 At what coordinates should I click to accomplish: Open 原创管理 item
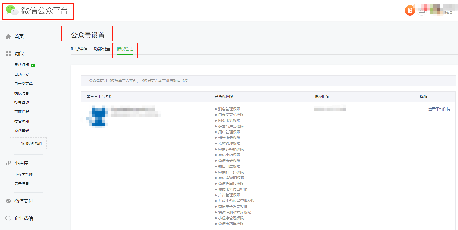pos(22,131)
